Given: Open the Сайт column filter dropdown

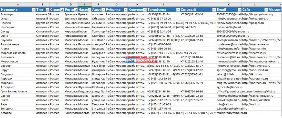Looking at the screenshot, I should (x=266, y=10).
